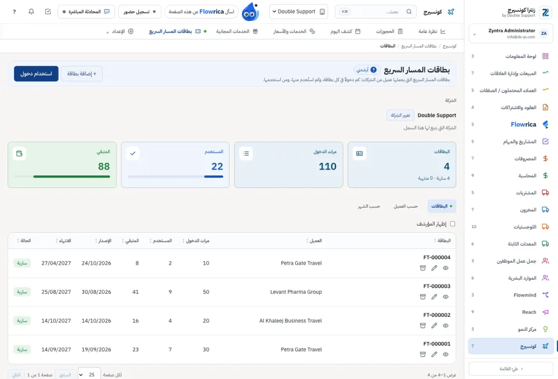
Task: Open Reach sidebar item
Action: (511, 312)
